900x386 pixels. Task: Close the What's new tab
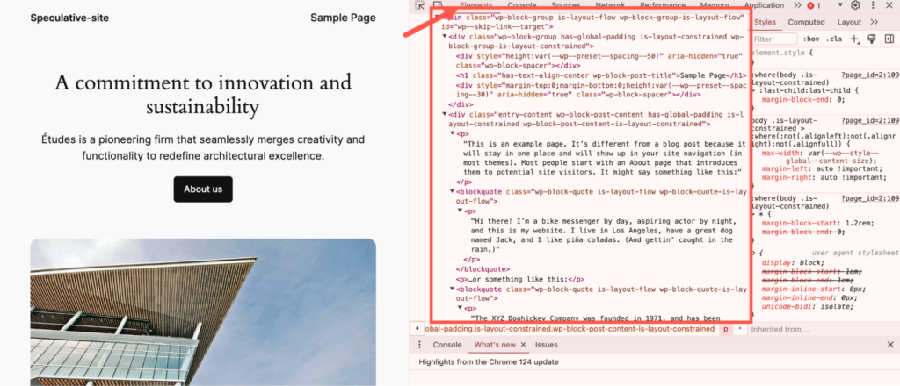coord(523,345)
